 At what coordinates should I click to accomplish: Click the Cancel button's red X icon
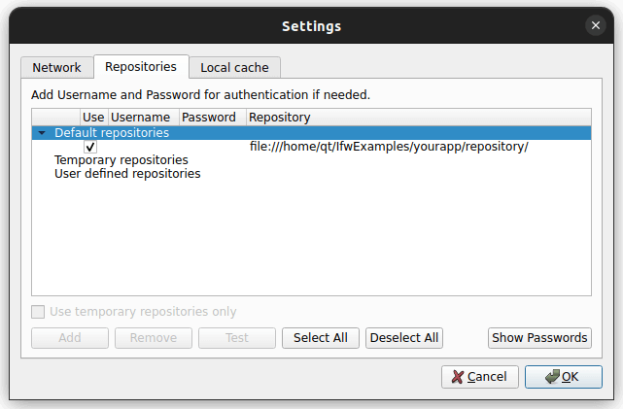coord(457,377)
